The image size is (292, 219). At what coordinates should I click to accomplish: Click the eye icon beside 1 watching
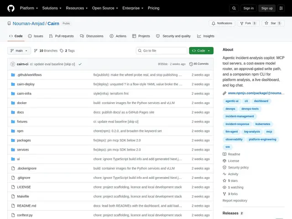pyautogui.click(x=224, y=188)
